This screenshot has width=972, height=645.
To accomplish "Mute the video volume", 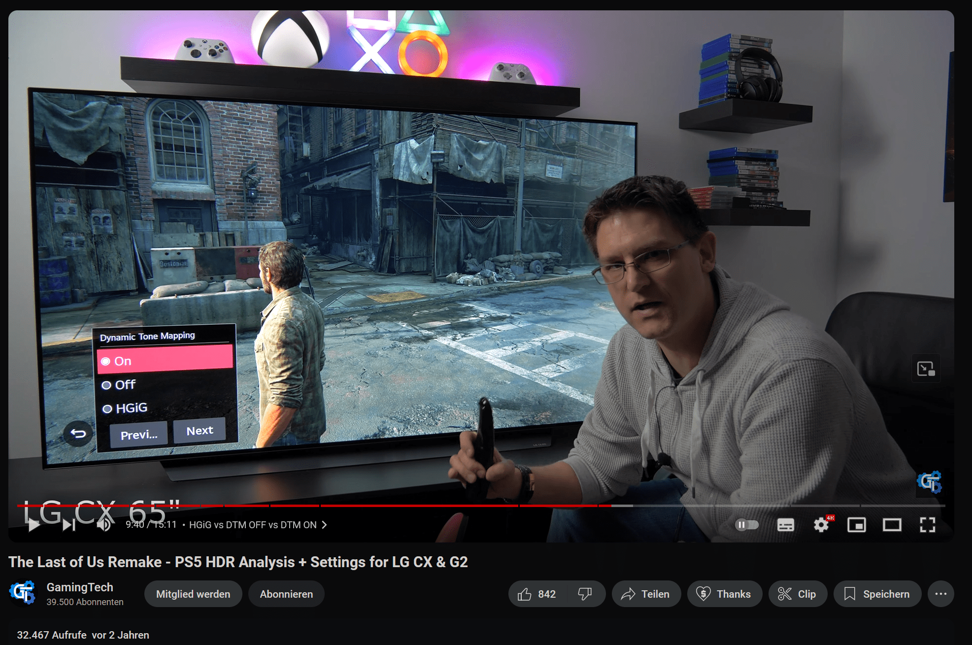I will (103, 525).
